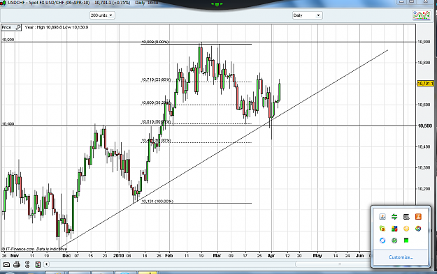Click the yellow smiley tray icon
This screenshot has width=437, height=274.
[x=406, y=229]
